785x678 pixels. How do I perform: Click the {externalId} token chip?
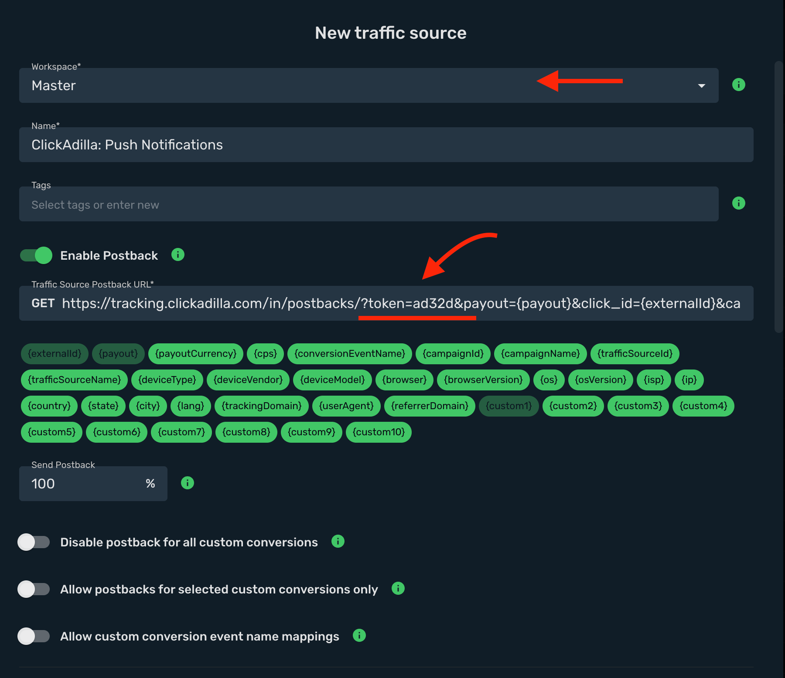[x=55, y=354]
